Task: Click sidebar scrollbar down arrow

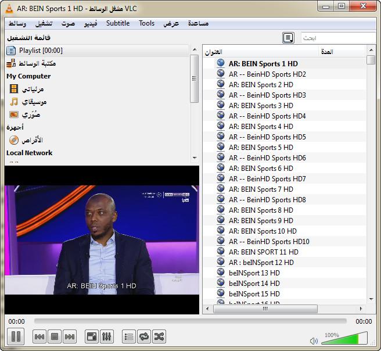Action: pyautogui.click(x=195, y=157)
